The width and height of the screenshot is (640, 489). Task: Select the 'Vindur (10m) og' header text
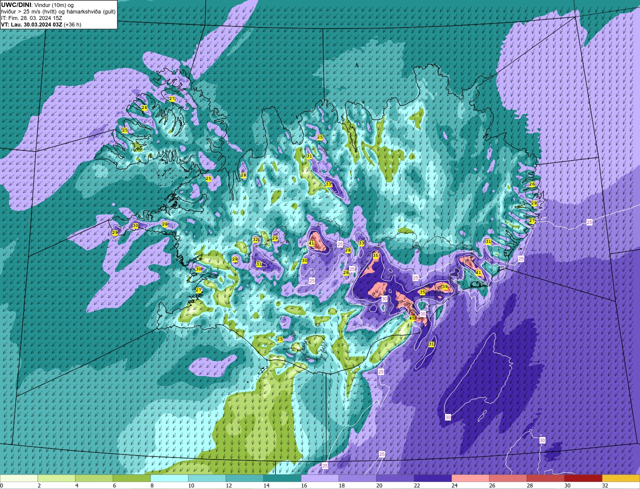[53, 5]
